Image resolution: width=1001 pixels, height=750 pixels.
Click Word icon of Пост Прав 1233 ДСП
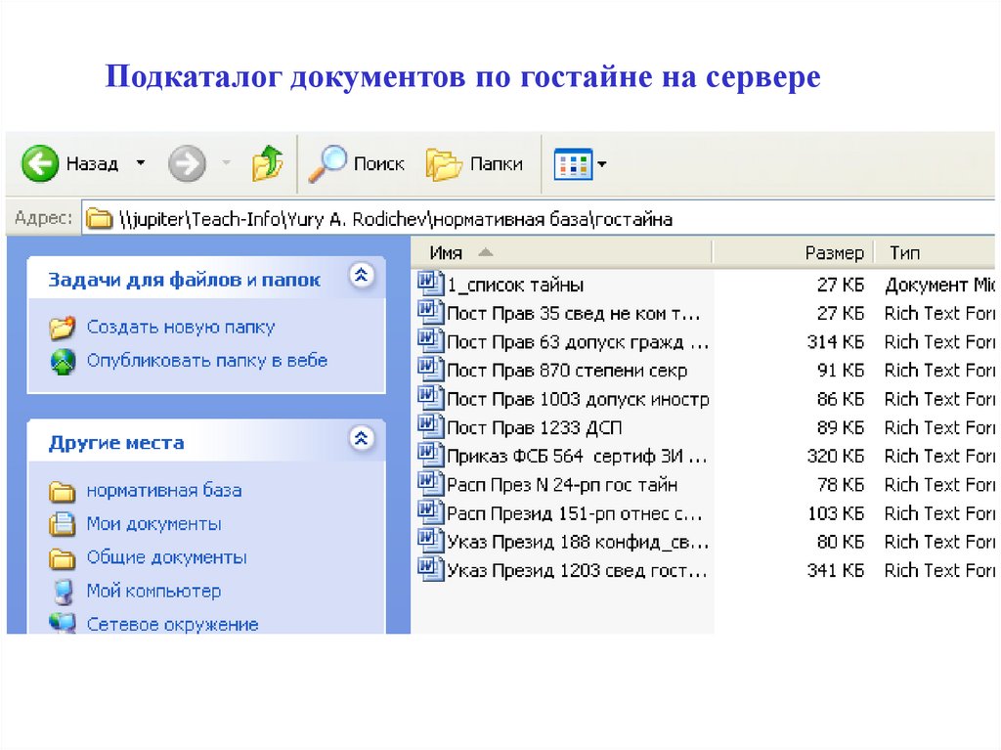pos(430,426)
